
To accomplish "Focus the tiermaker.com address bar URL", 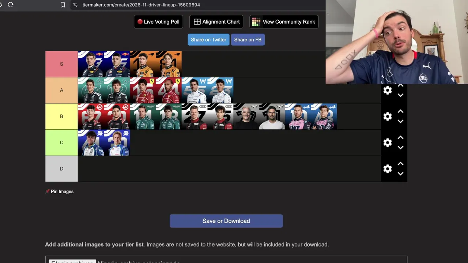I will click(141, 5).
